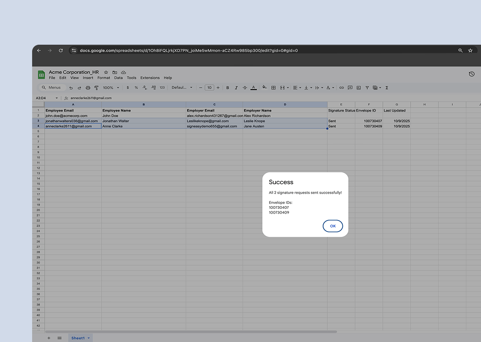This screenshot has width=481, height=342.
Task: Expand the merge cells dropdown arrow
Action: [288, 88]
